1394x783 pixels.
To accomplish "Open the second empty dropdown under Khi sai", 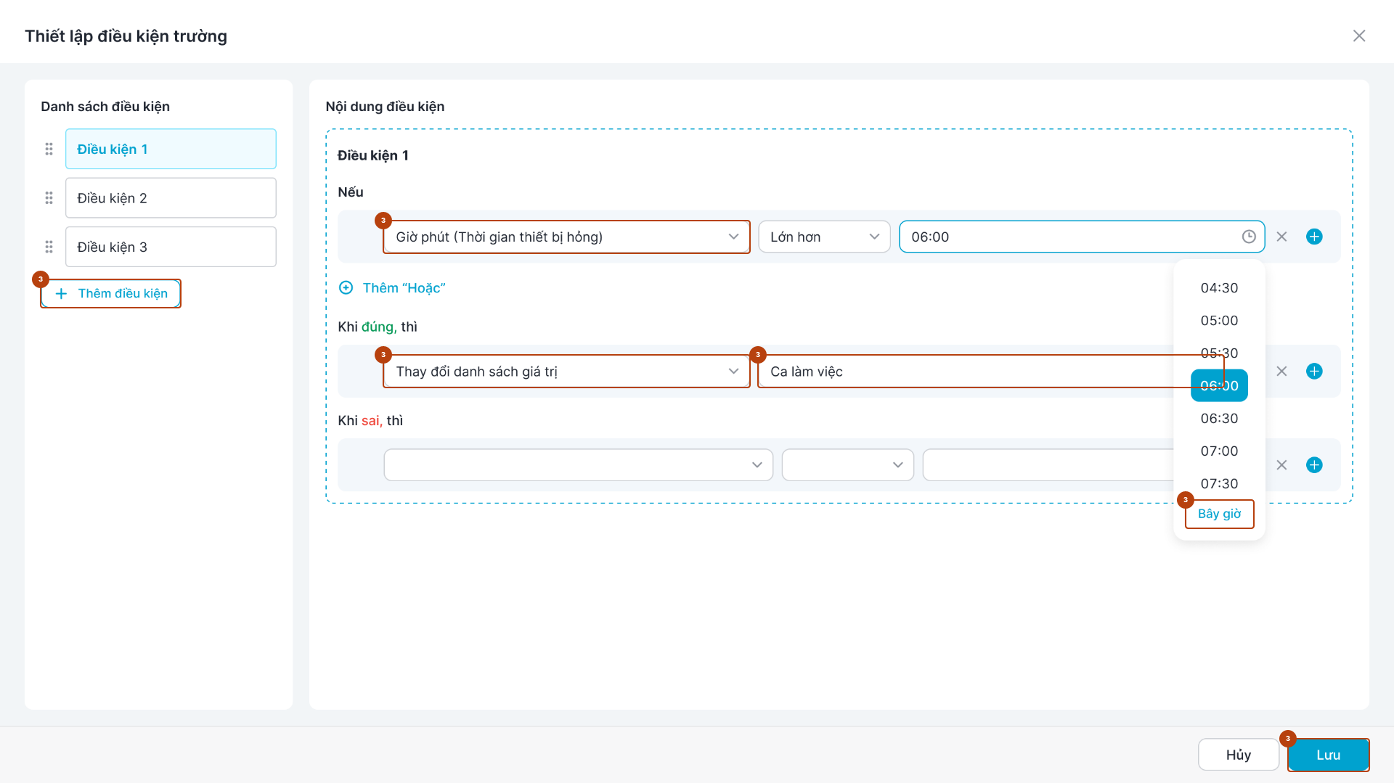I will [x=847, y=465].
